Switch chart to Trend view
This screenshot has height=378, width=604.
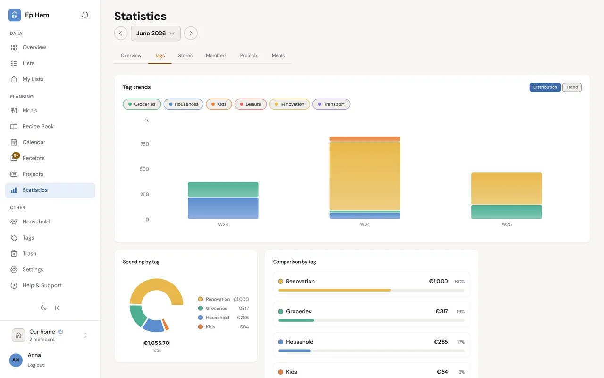(572, 87)
